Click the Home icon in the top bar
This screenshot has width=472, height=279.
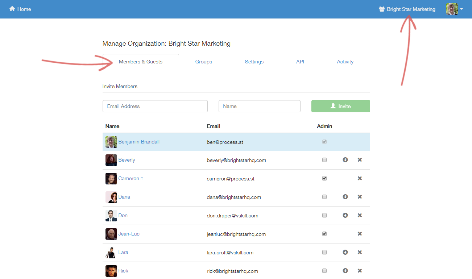click(12, 9)
